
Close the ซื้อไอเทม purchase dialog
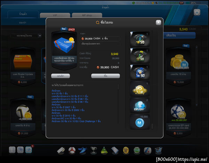click(x=158, y=23)
